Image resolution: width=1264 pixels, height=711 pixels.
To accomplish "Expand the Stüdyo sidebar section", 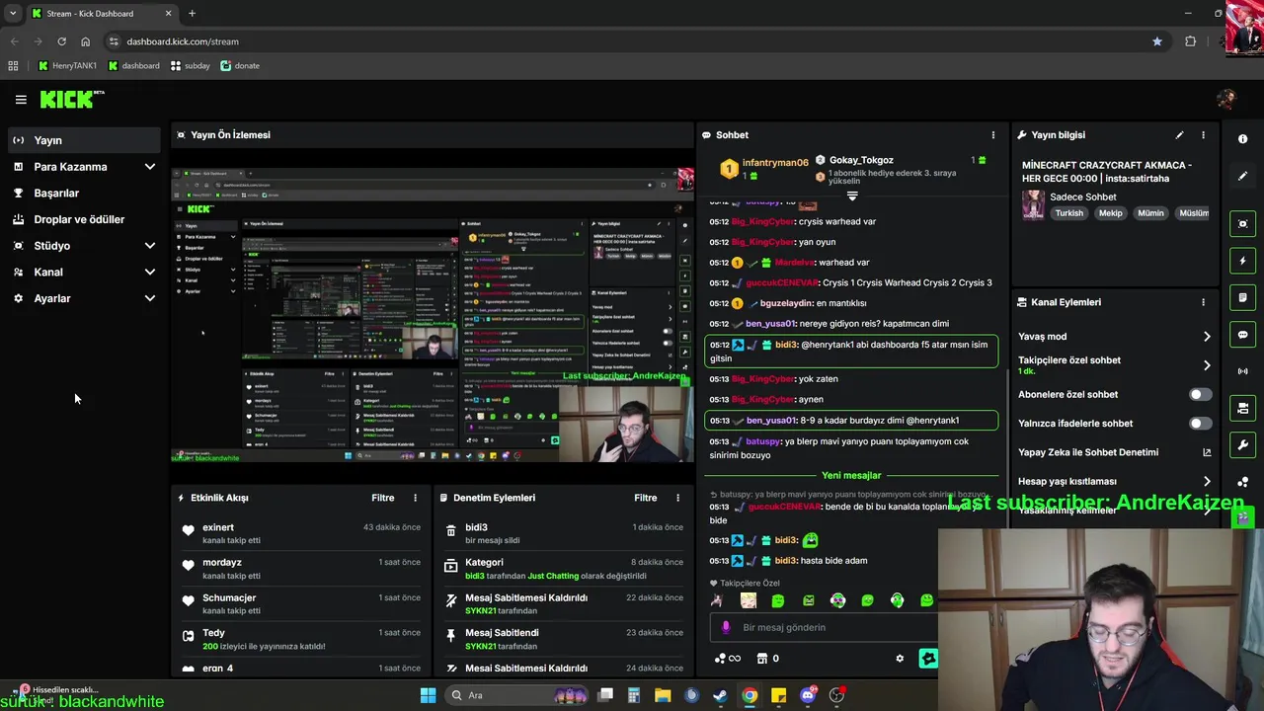I will coord(83,246).
